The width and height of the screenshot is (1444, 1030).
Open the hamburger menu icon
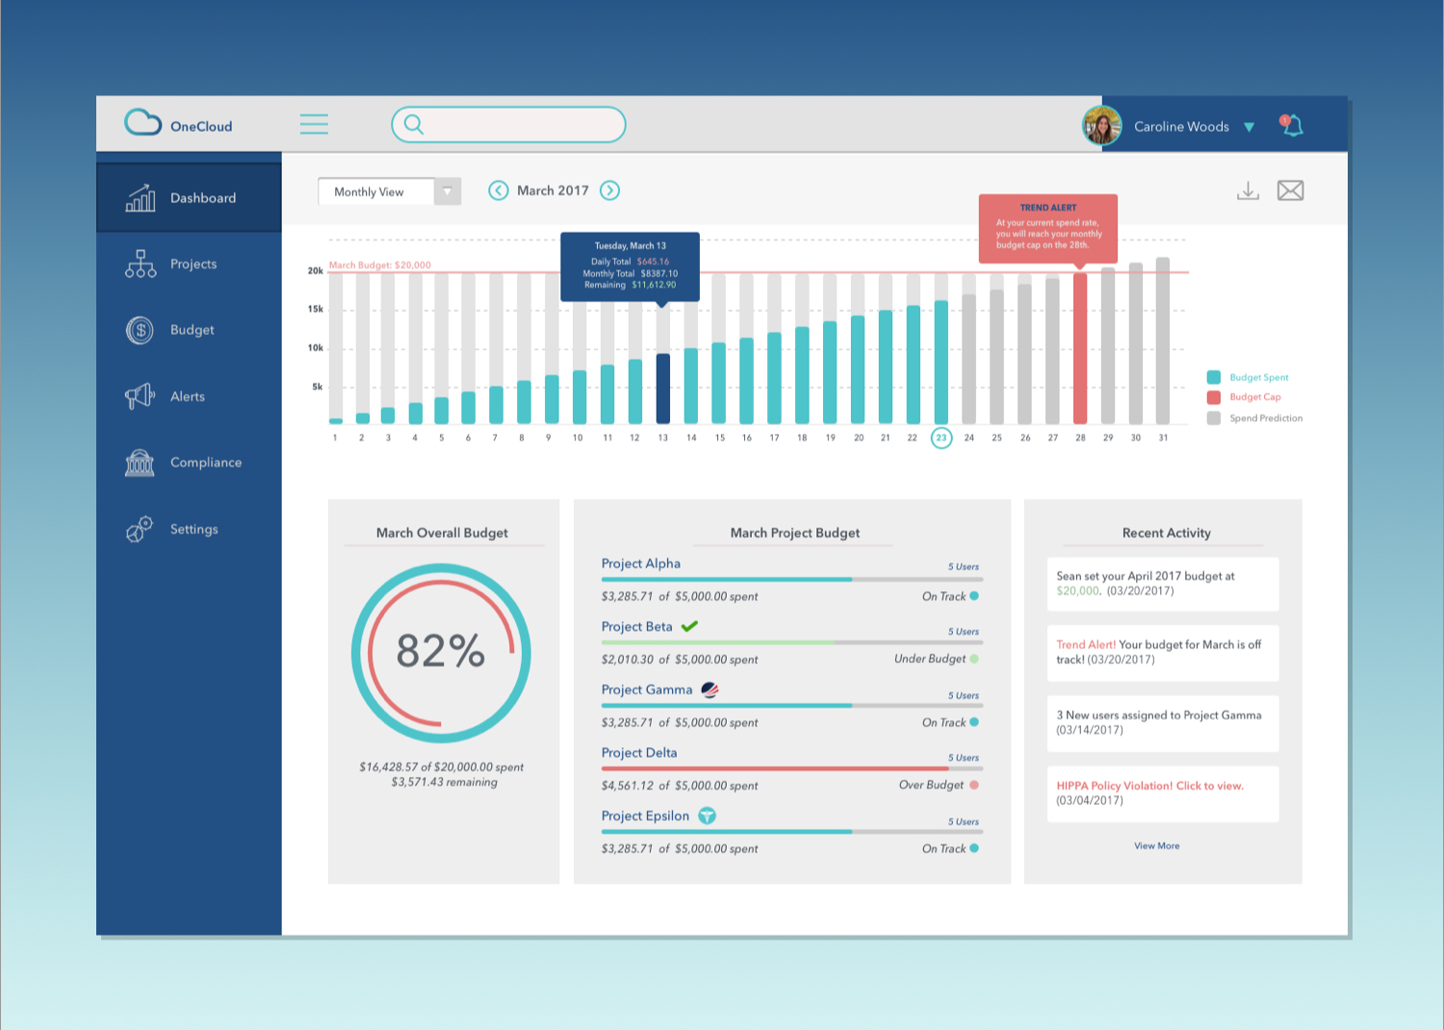[314, 124]
